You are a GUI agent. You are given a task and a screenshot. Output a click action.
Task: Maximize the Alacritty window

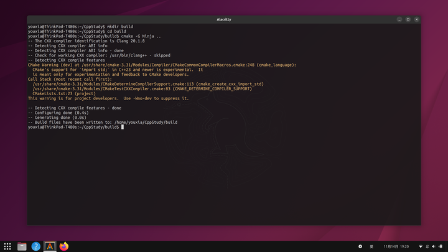408,19
